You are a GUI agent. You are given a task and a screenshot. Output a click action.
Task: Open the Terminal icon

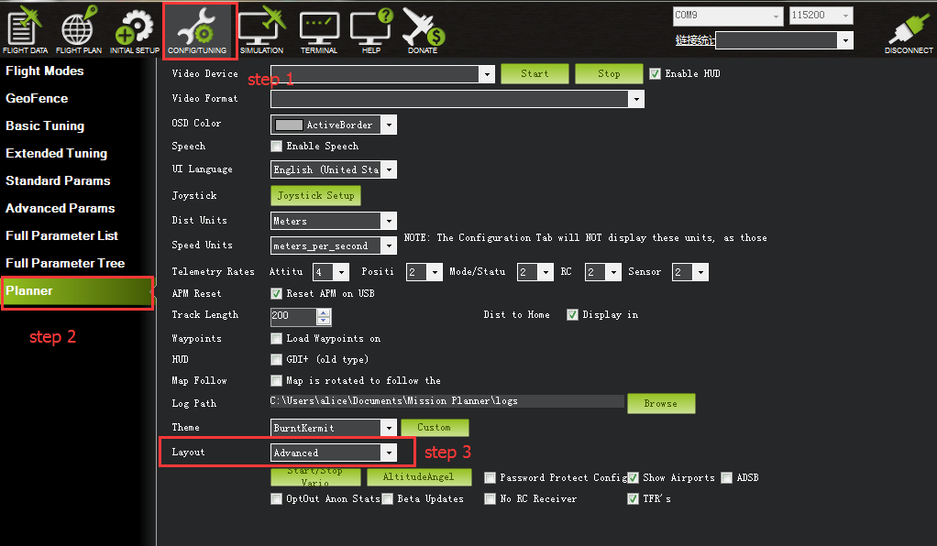pyautogui.click(x=318, y=28)
